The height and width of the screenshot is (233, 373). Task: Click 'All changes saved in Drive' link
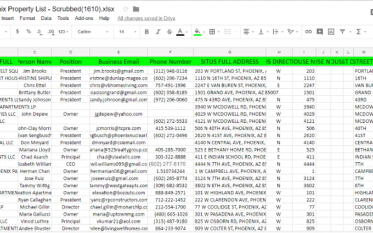(x=146, y=19)
